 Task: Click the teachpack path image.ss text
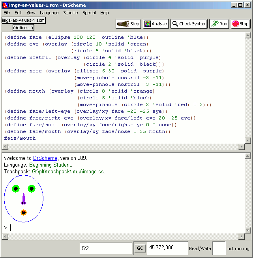68,172
